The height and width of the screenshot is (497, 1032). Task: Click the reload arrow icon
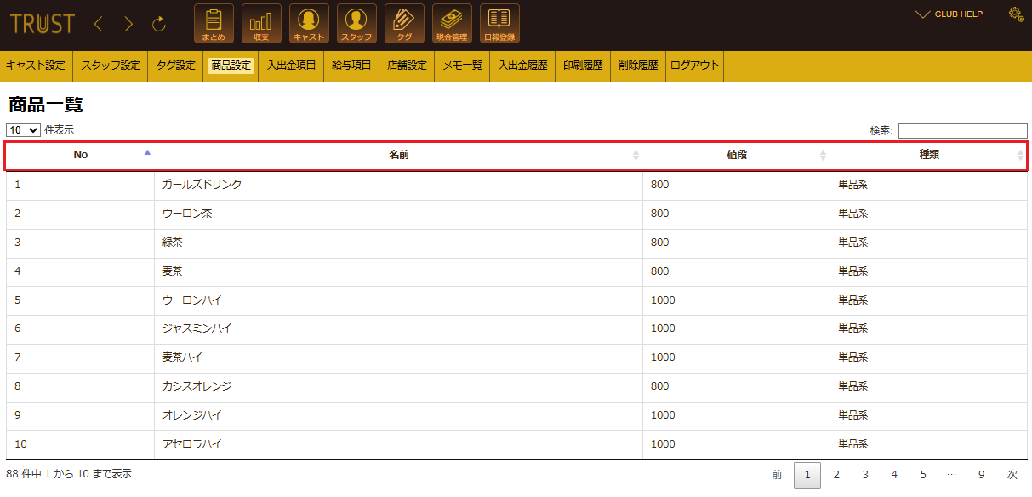click(x=159, y=25)
